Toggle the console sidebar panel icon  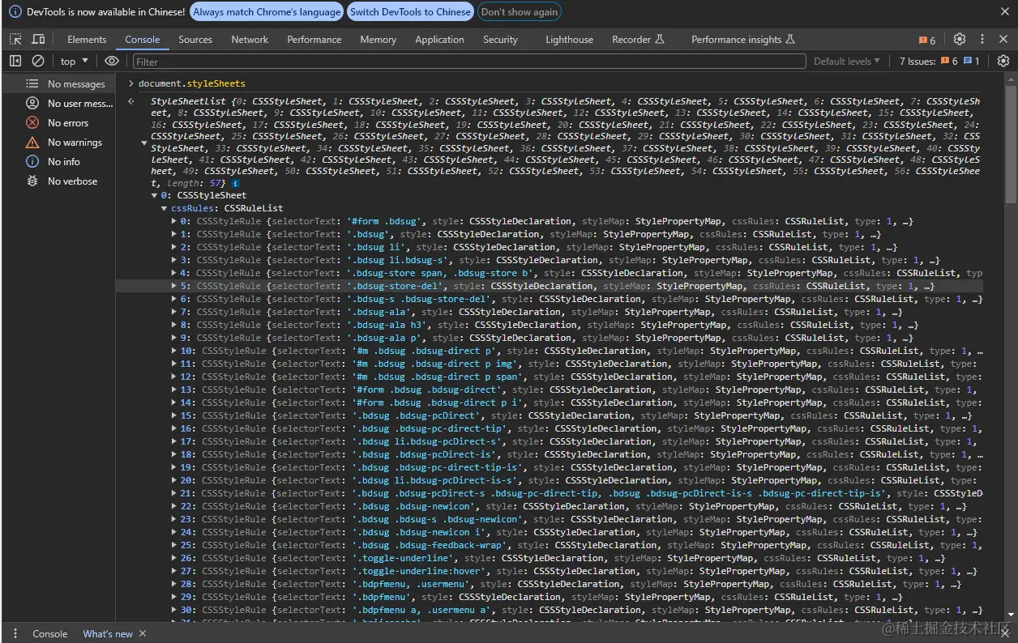tap(15, 61)
